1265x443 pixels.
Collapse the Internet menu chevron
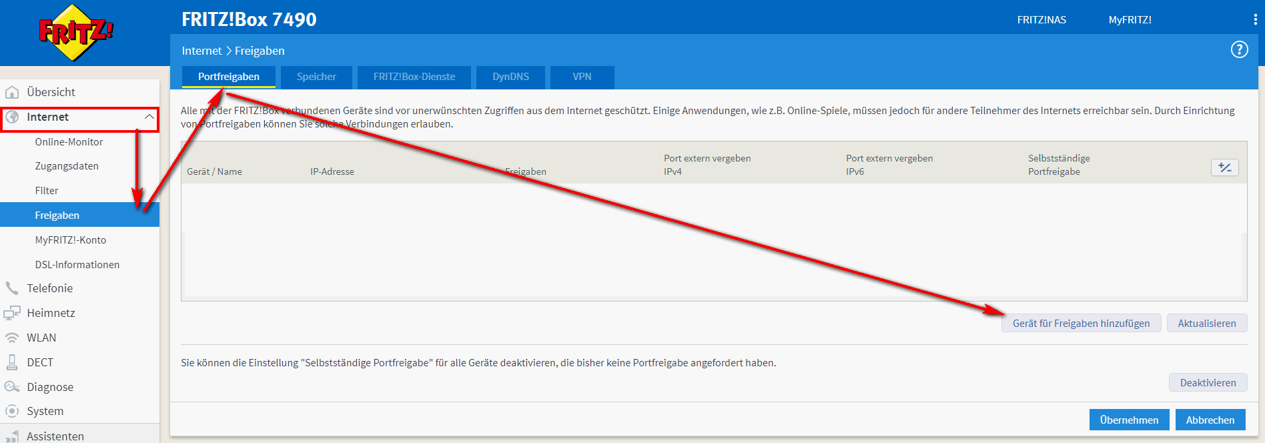[149, 117]
